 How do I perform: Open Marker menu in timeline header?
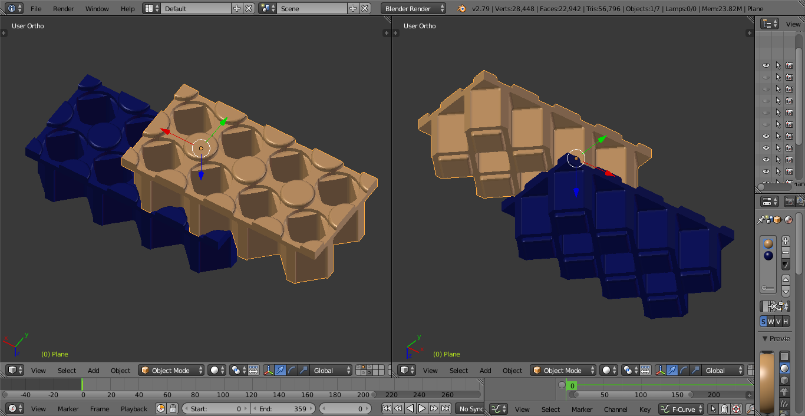tap(68, 409)
